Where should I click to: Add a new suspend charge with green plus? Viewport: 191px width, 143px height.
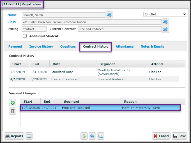point(13,103)
